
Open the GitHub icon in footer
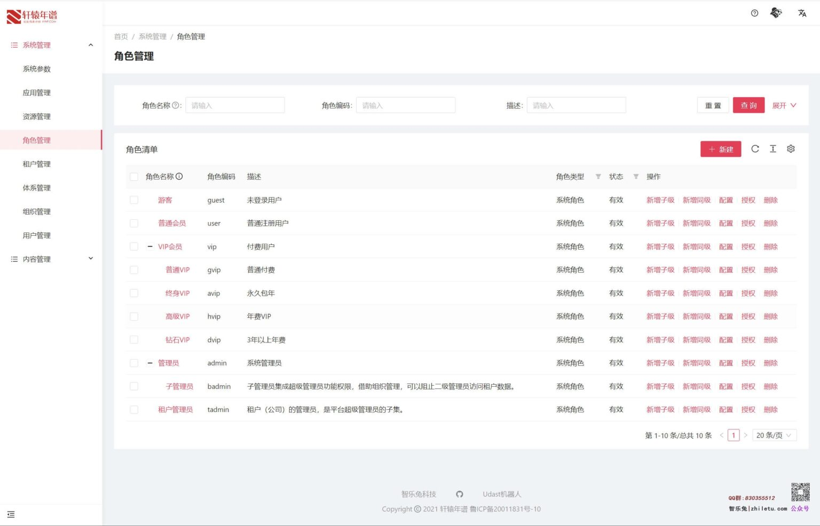tap(460, 494)
